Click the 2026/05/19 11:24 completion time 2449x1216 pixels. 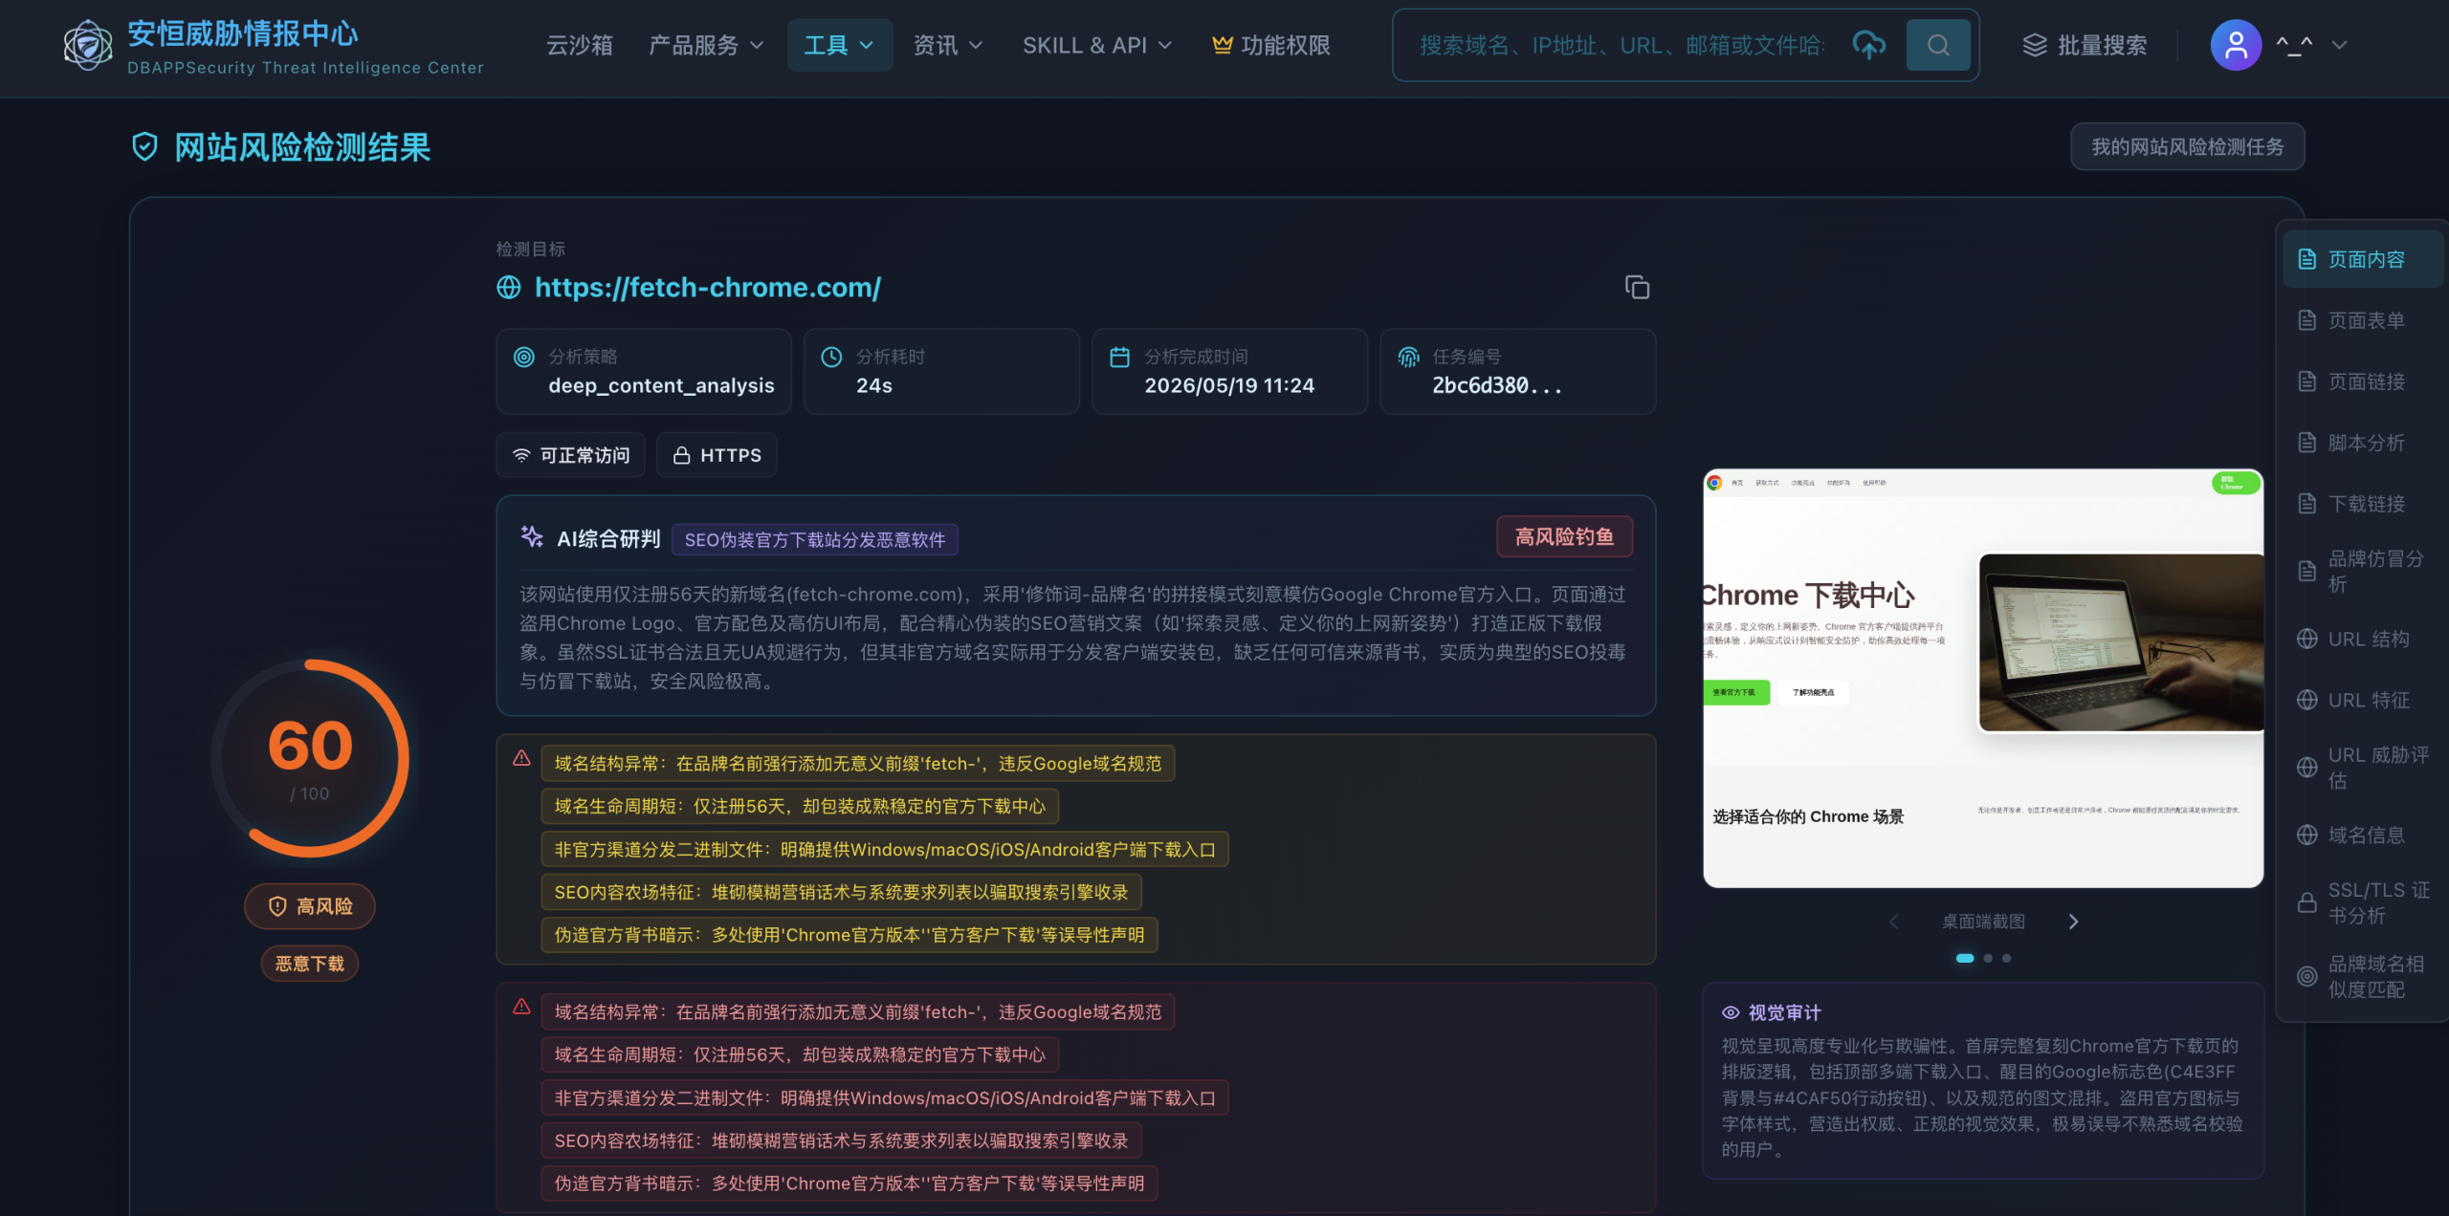point(1229,385)
